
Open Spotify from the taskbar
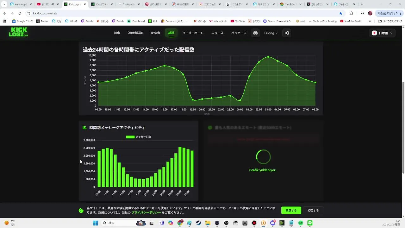pyautogui.click(x=301, y=223)
